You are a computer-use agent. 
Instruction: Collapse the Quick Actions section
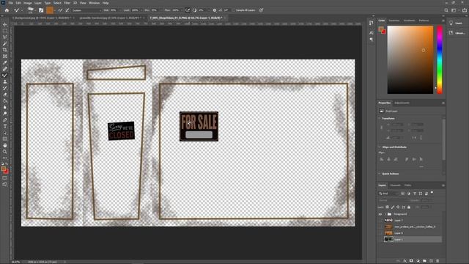coord(380,174)
